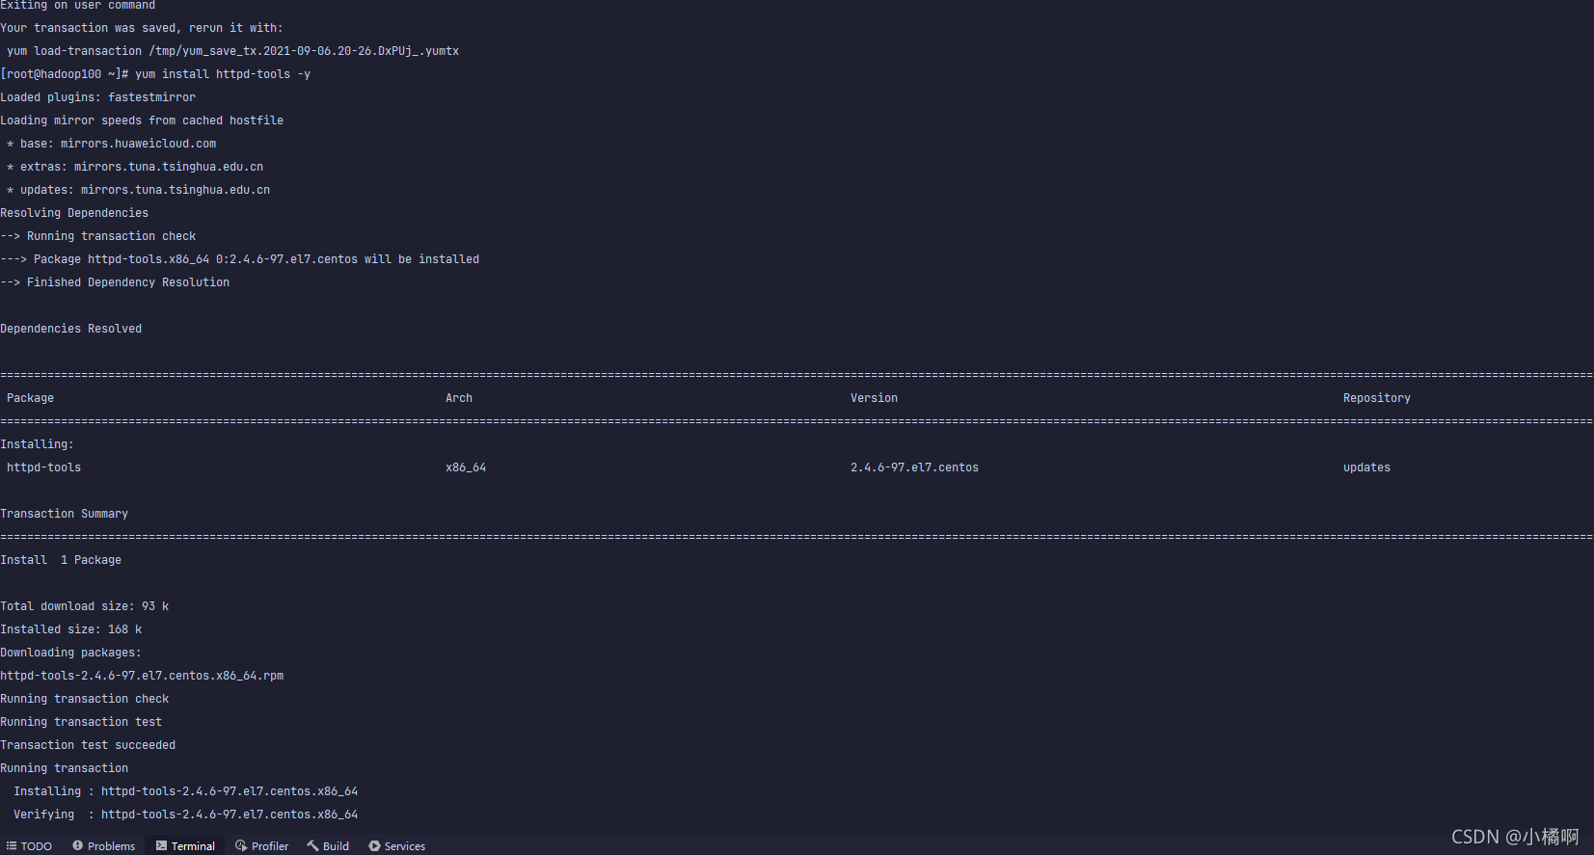Click the 'Running transaction test' line
Screen dimensions: 1594x855
tap(81, 722)
